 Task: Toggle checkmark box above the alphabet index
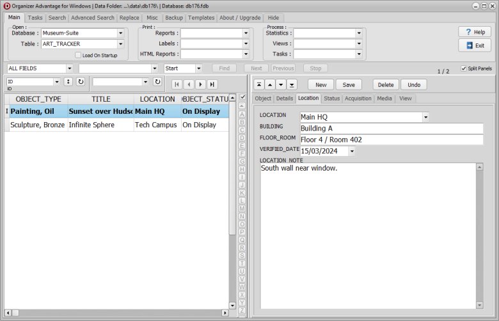pyautogui.click(x=242, y=97)
